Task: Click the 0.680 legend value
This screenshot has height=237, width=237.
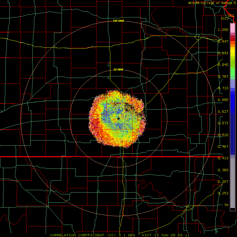Action: point(223,100)
